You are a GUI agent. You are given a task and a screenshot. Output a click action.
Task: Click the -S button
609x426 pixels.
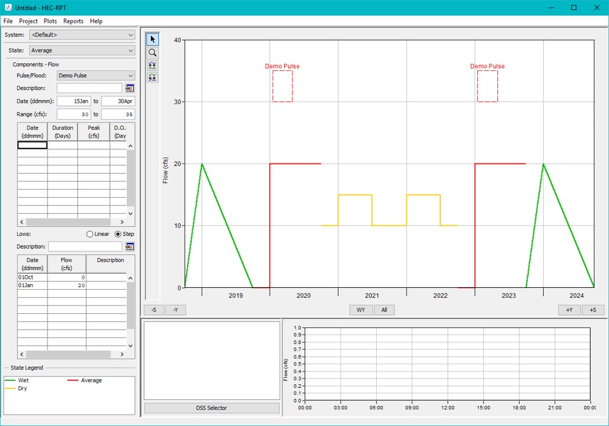pyautogui.click(x=154, y=310)
